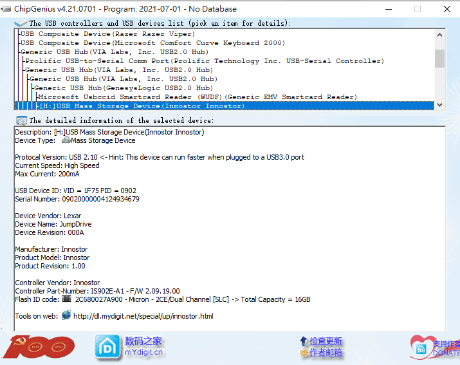
Task: Click the USB Device ID VID PID line
Action: tap(76, 191)
